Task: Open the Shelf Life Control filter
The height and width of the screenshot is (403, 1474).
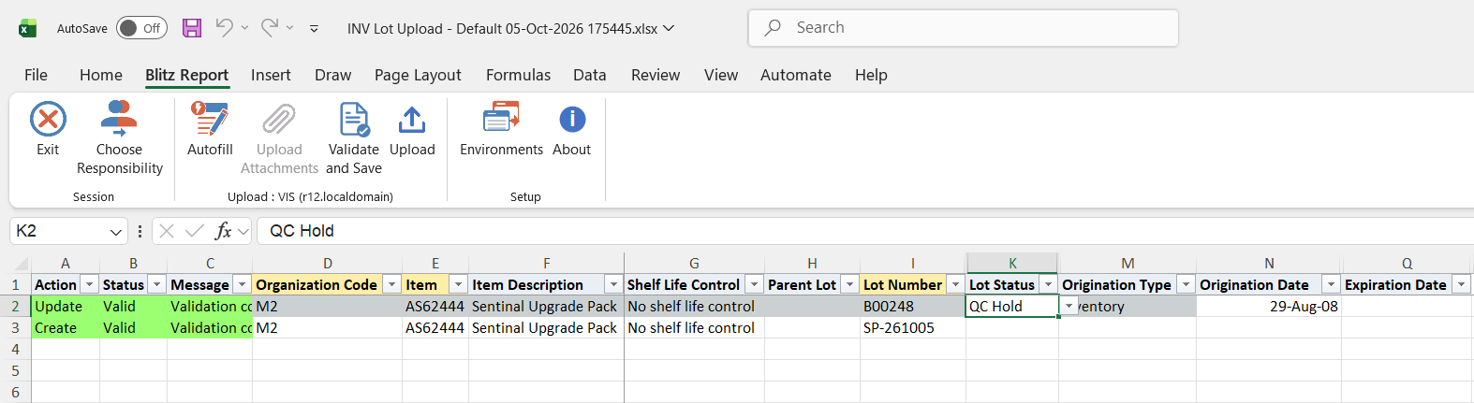Action: [x=754, y=284]
